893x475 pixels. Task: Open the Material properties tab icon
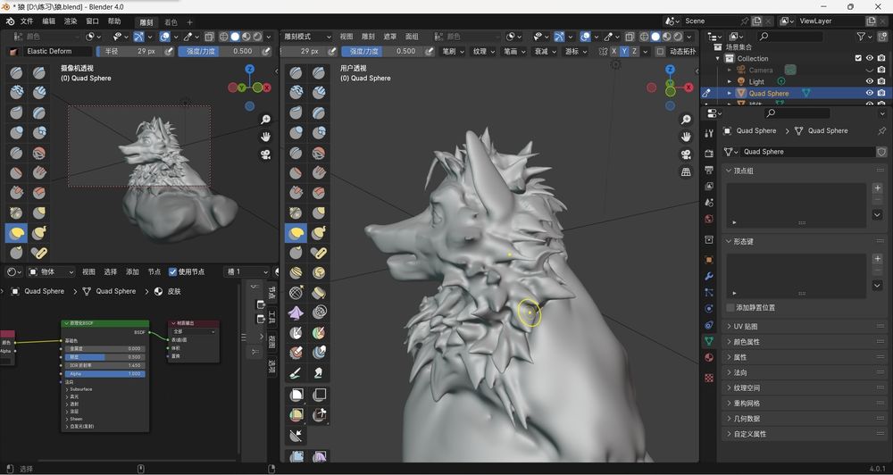tap(709, 357)
